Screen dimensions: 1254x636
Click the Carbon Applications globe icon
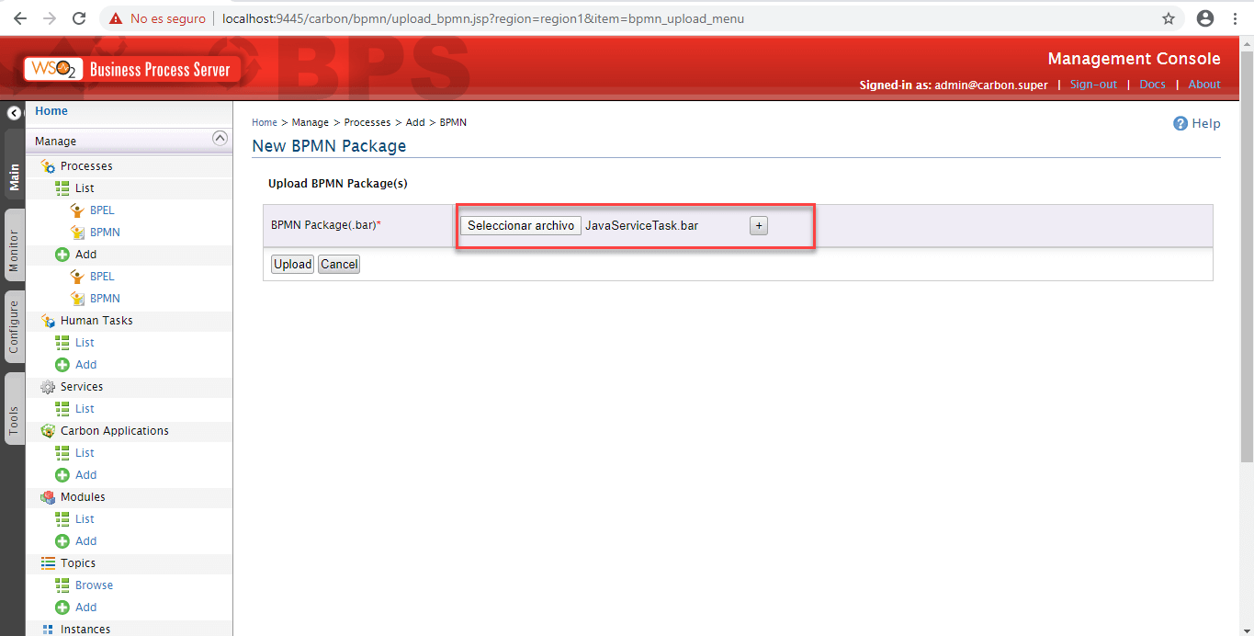[45, 431]
